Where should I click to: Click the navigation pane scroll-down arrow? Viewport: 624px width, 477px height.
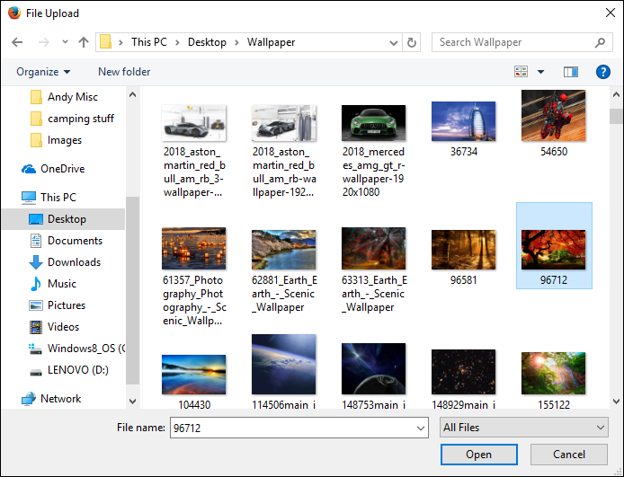pyautogui.click(x=133, y=402)
